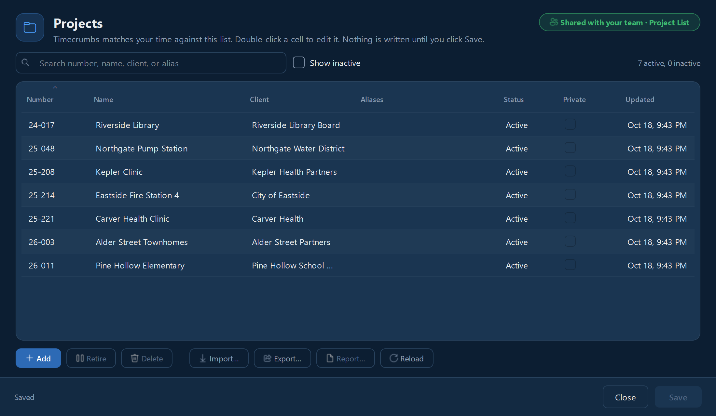This screenshot has height=416, width=716.
Task: Click the Delete button
Action: coord(147,358)
